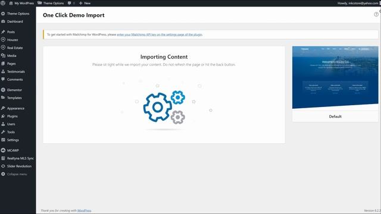The image size is (381, 214).
Task: Click the Elementor sidebar icon
Action: tap(3, 90)
